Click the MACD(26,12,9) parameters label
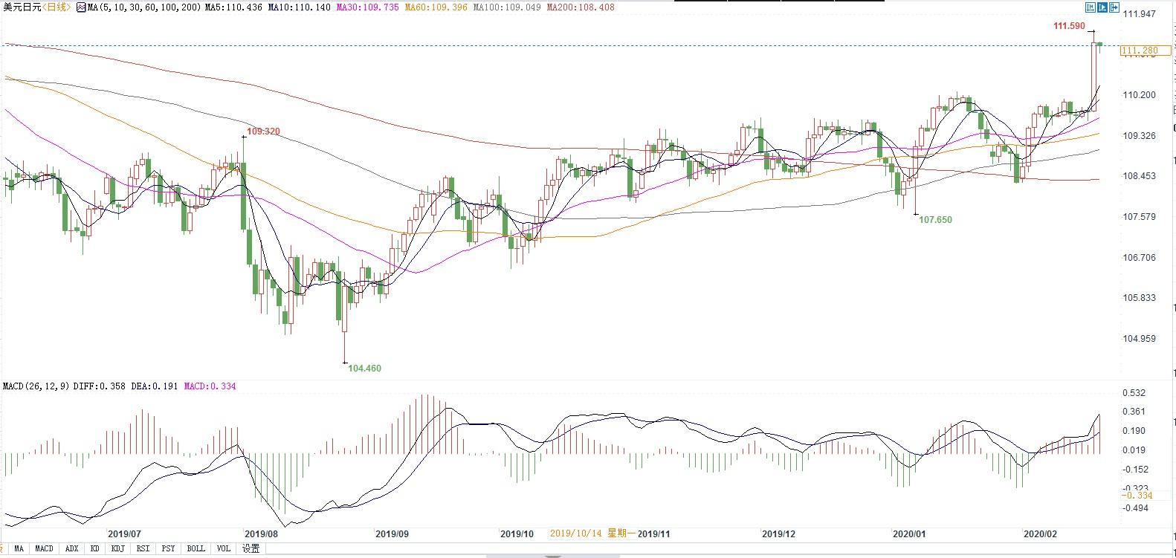The image size is (1176, 558). [x=36, y=386]
